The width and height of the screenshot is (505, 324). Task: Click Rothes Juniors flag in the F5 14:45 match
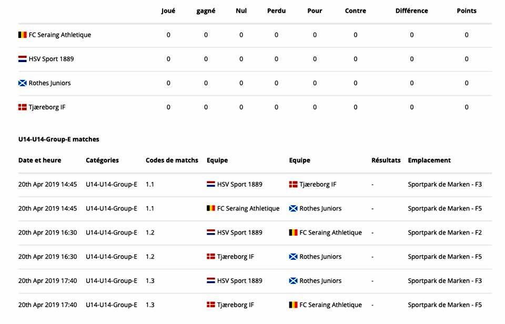pos(293,209)
